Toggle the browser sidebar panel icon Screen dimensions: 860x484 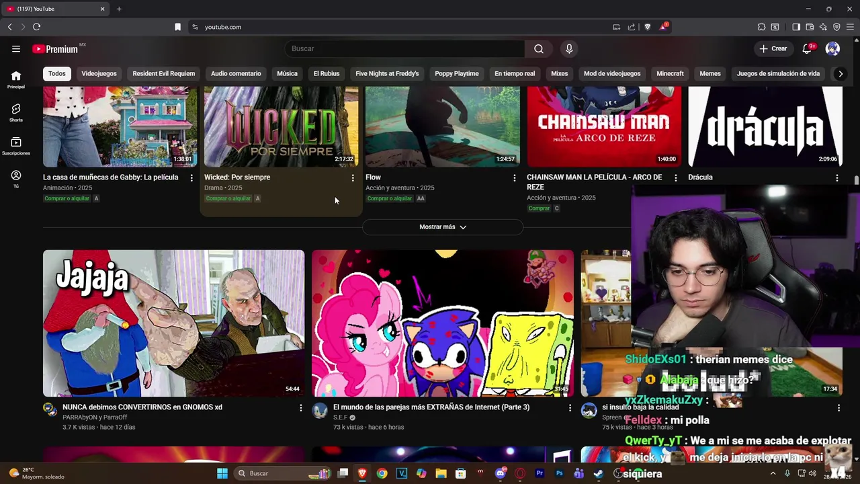pyautogui.click(x=796, y=27)
